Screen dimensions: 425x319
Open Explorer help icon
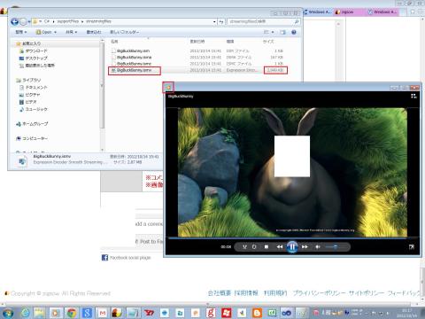tap(294, 32)
